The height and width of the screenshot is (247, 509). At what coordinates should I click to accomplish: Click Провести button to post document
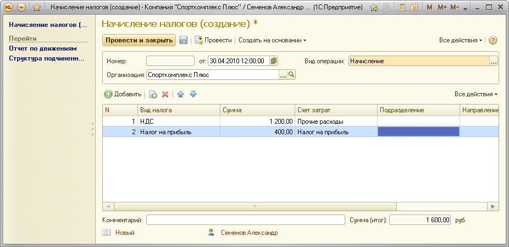(x=213, y=40)
